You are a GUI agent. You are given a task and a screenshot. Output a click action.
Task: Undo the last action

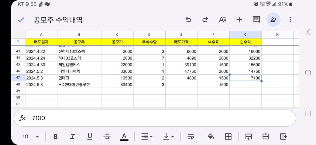(188, 20)
